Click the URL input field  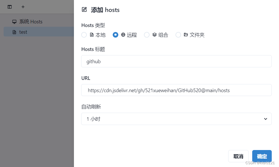(x=176, y=90)
